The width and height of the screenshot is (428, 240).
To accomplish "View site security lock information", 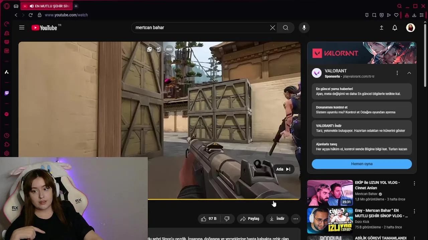I will 39,15.
